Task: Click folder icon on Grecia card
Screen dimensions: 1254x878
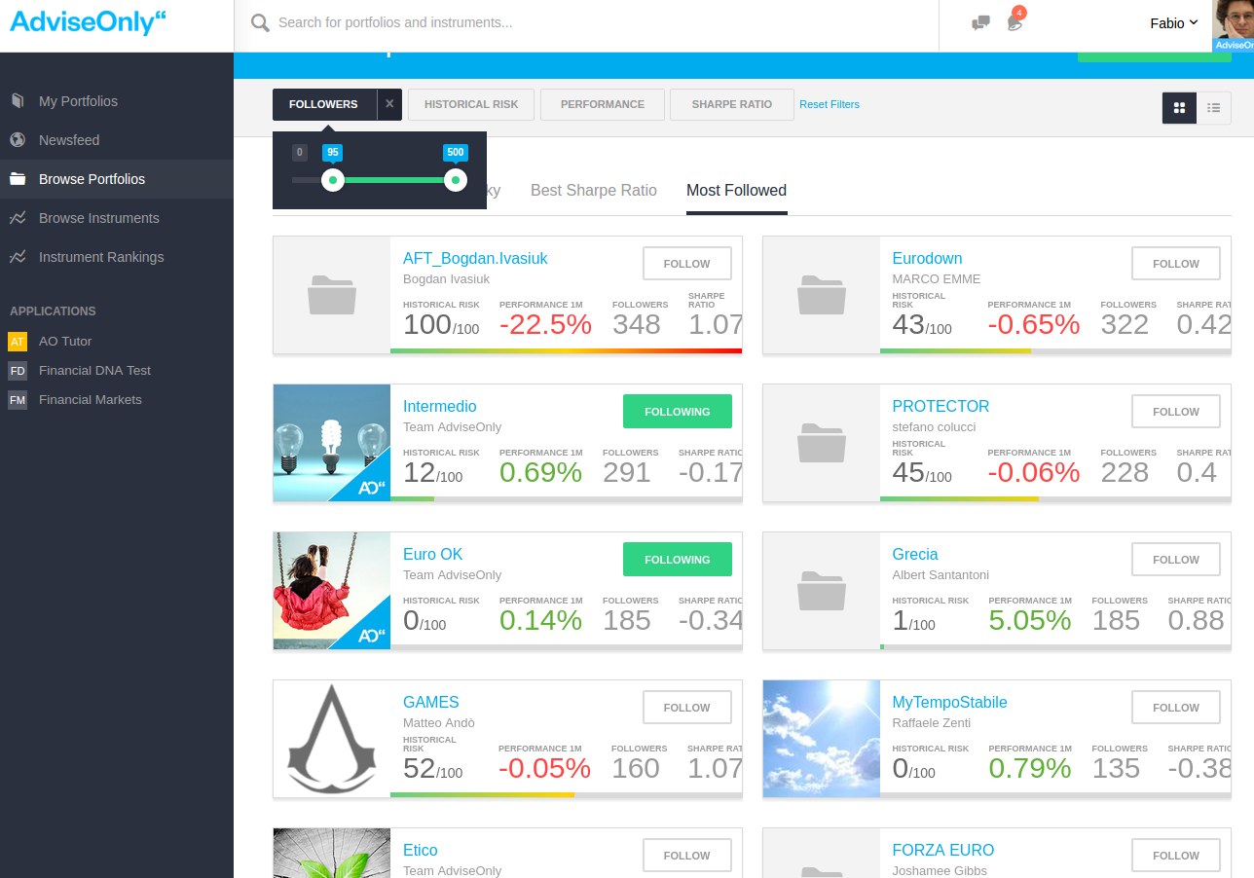Action: click(821, 591)
